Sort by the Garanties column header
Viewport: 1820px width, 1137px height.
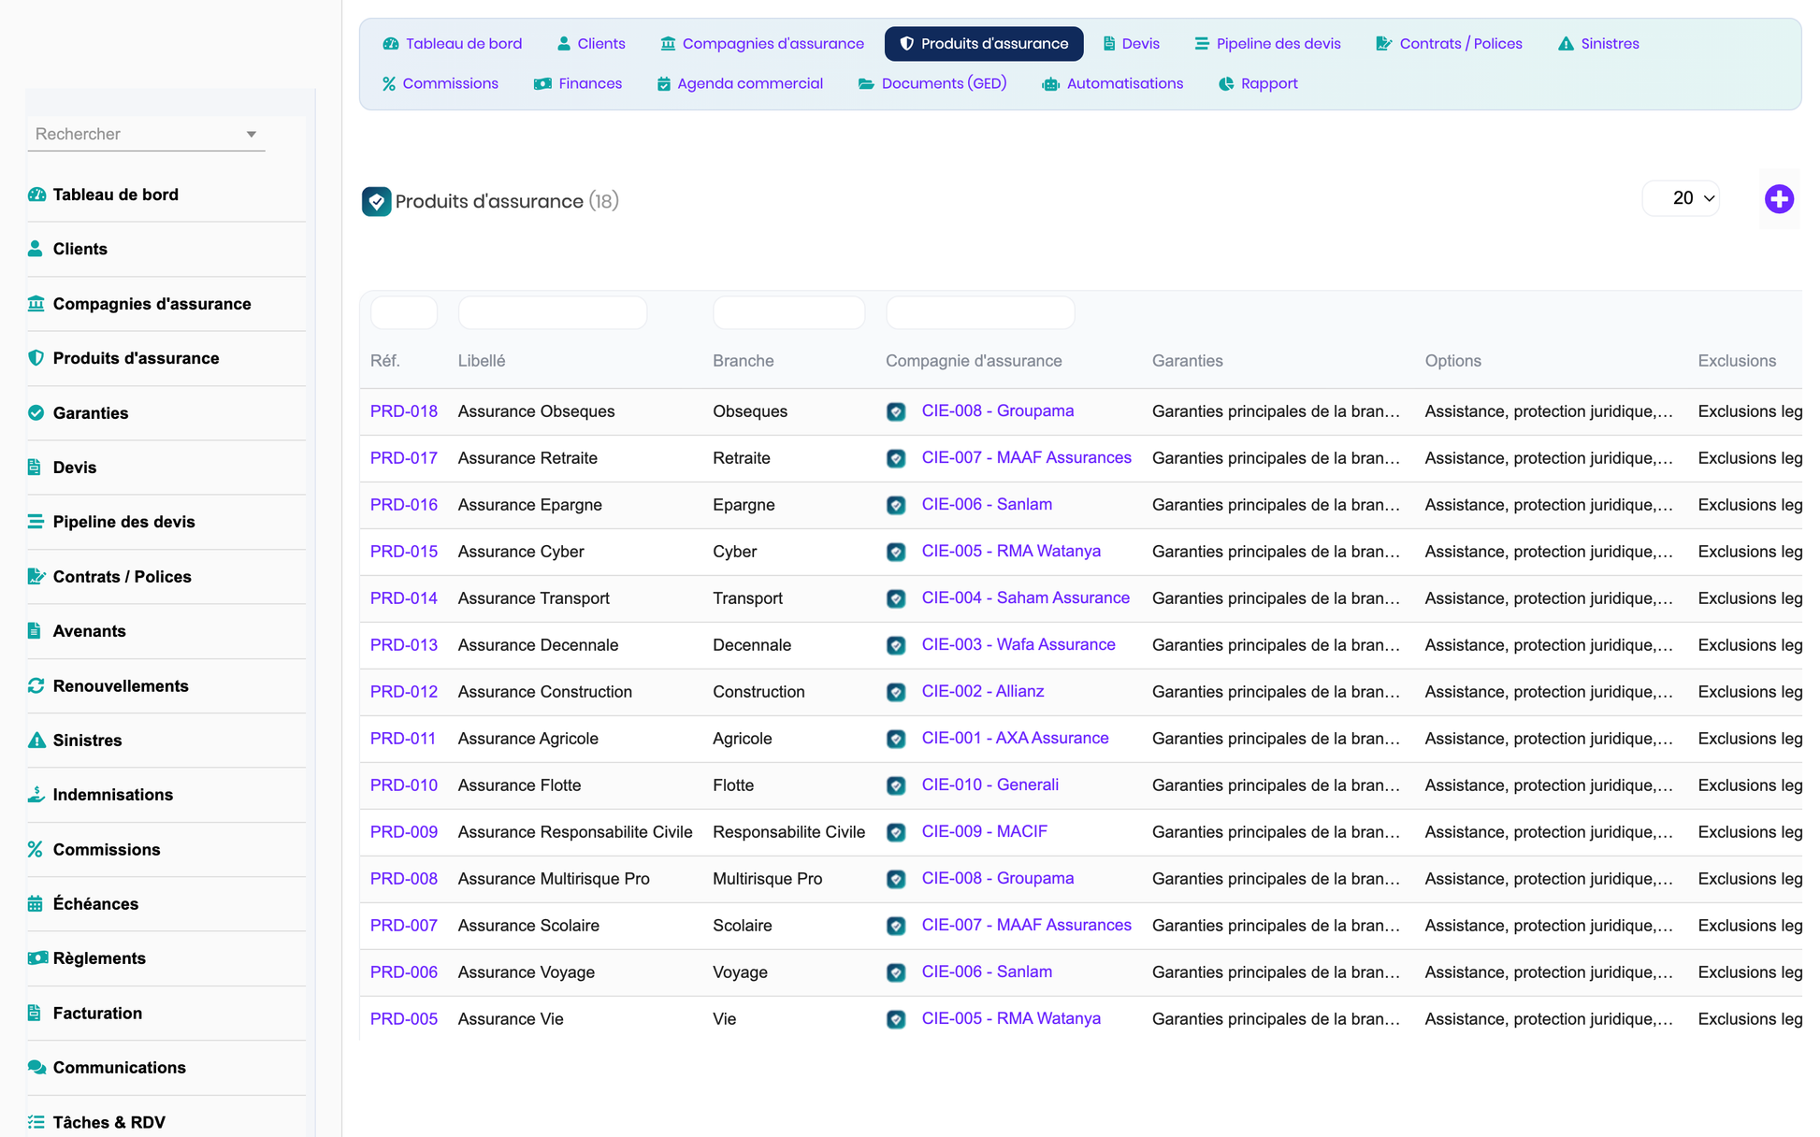click(x=1188, y=361)
